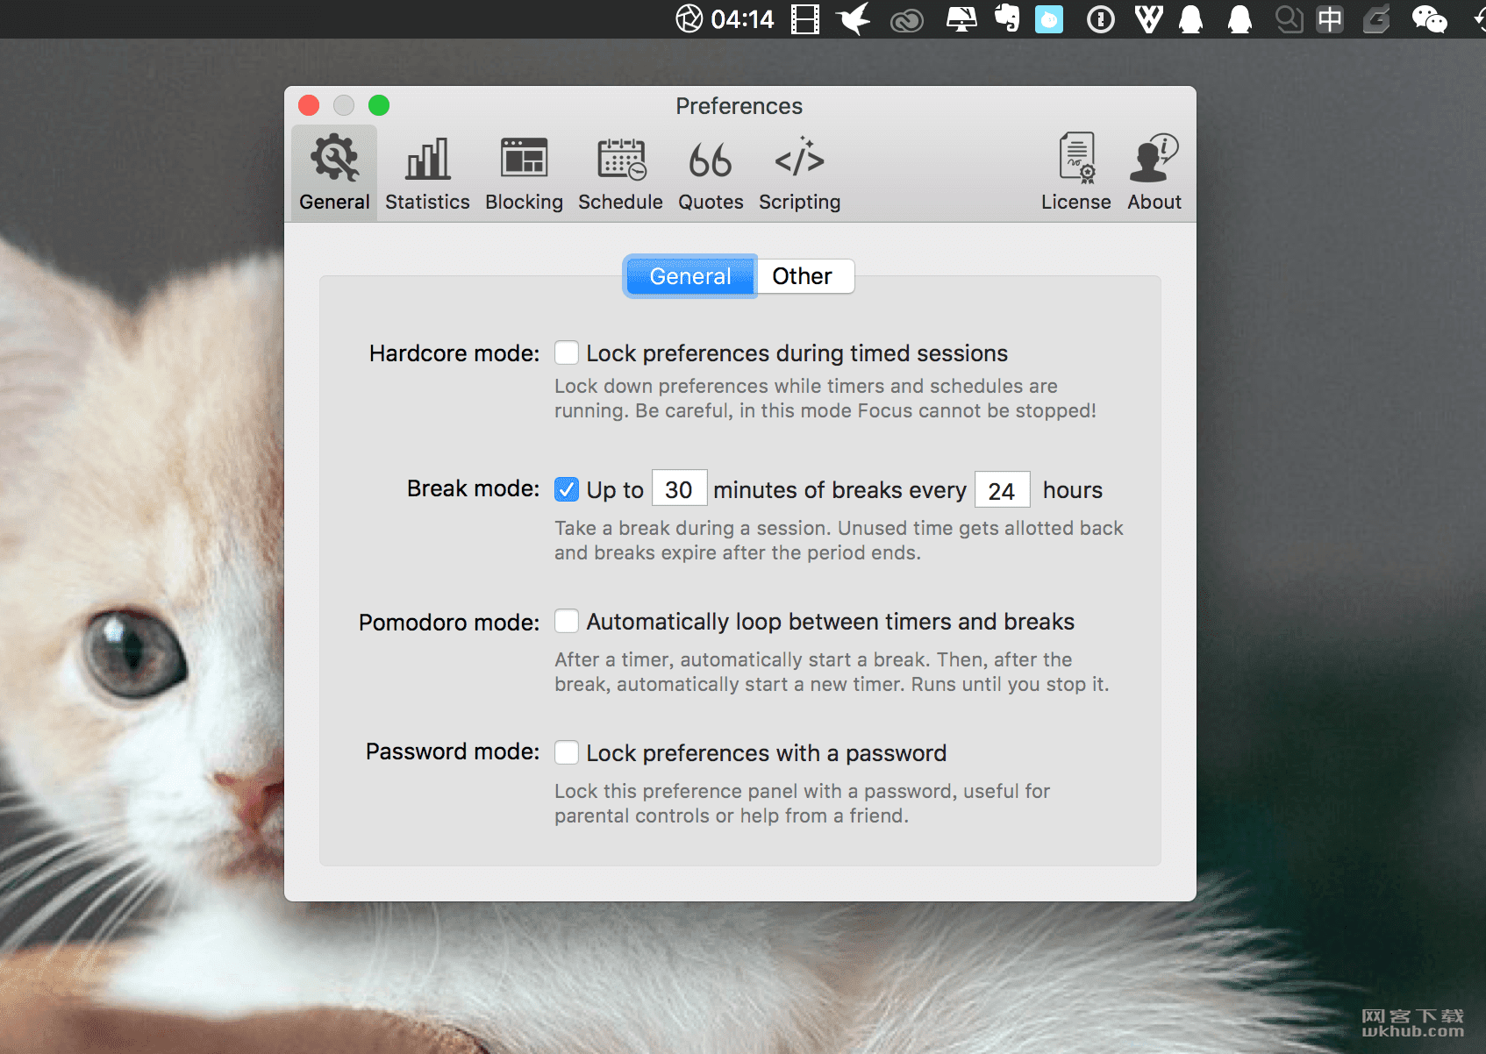Open the About pane
This screenshot has width=1486, height=1054.
[1154, 173]
